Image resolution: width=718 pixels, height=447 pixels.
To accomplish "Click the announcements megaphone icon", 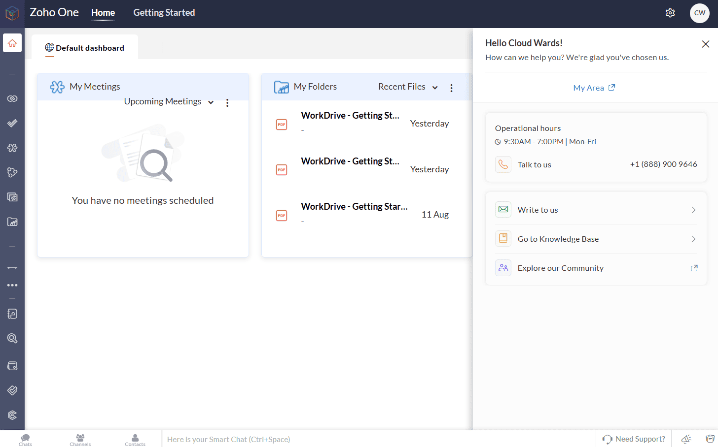I will click(x=686, y=439).
